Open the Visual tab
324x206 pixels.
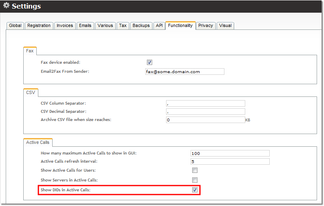tap(225, 26)
